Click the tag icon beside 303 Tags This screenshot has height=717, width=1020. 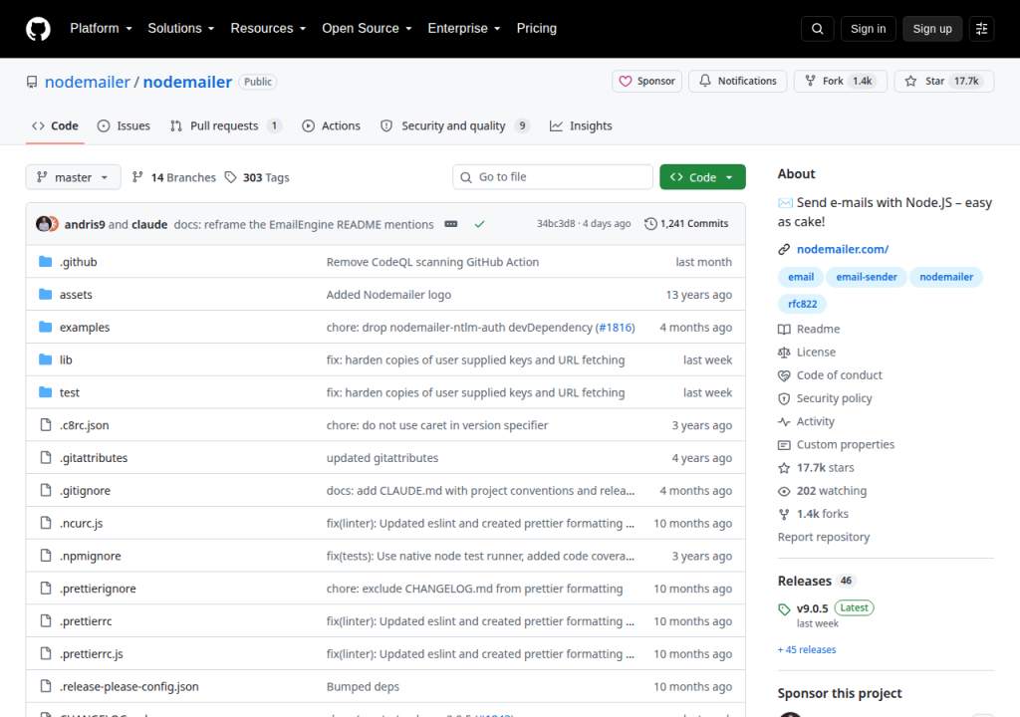230,177
